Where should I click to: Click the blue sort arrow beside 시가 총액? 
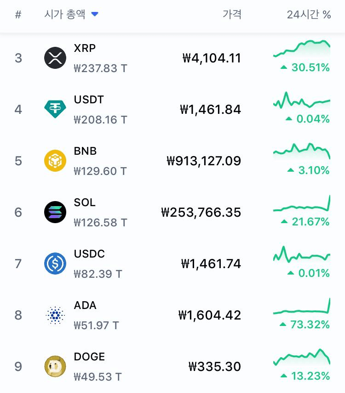pos(95,15)
